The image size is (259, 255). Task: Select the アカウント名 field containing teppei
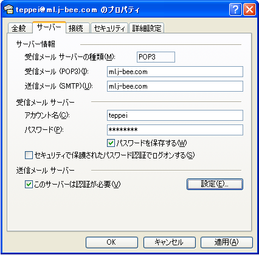coord(175,115)
